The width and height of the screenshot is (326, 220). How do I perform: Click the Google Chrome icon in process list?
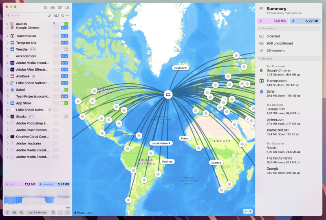click(12, 28)
